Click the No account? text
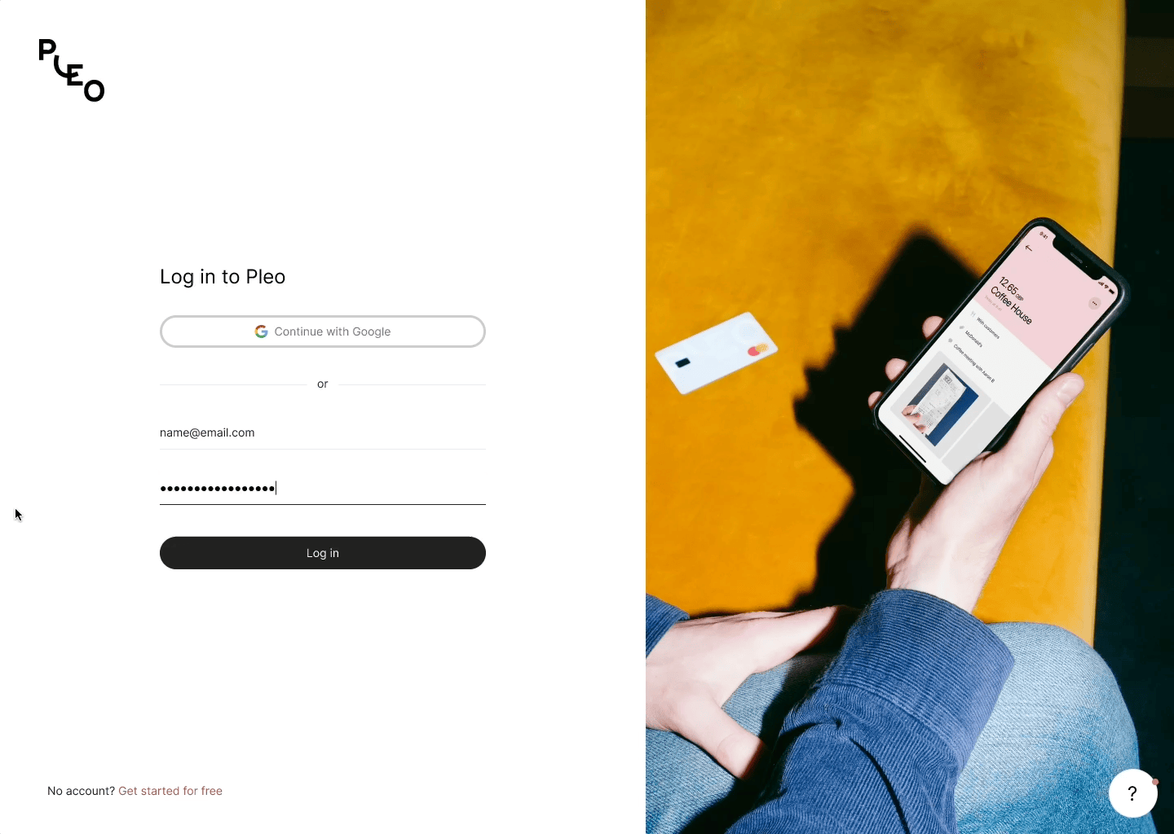The height and width of the screenshot is (834, 1174). point(81,791)
